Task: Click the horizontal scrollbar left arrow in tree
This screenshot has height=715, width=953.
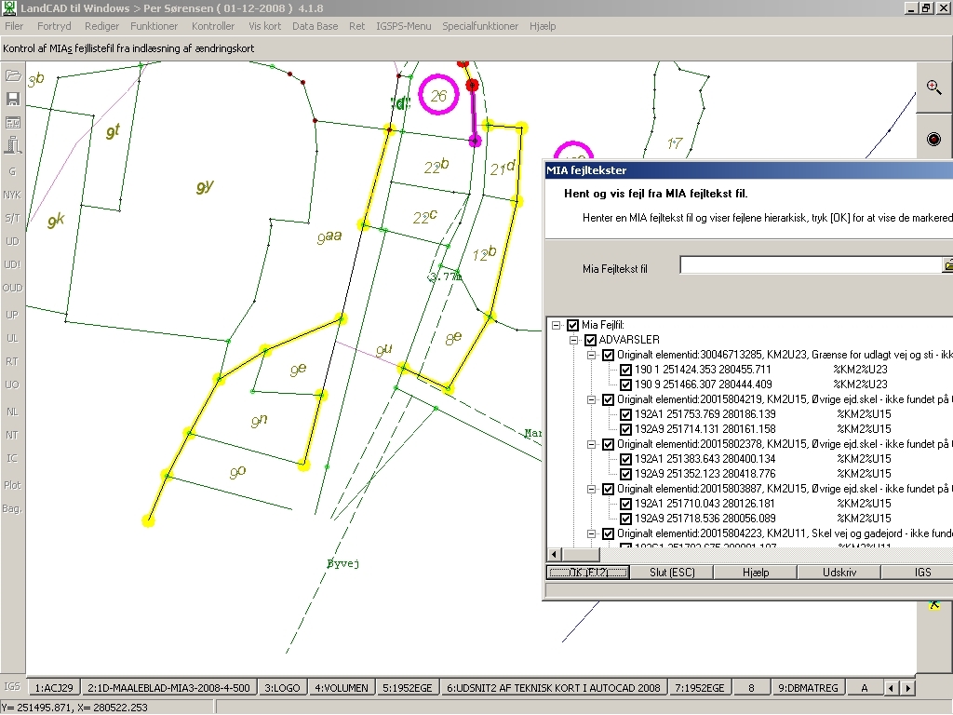Action: tap(556, 553)
